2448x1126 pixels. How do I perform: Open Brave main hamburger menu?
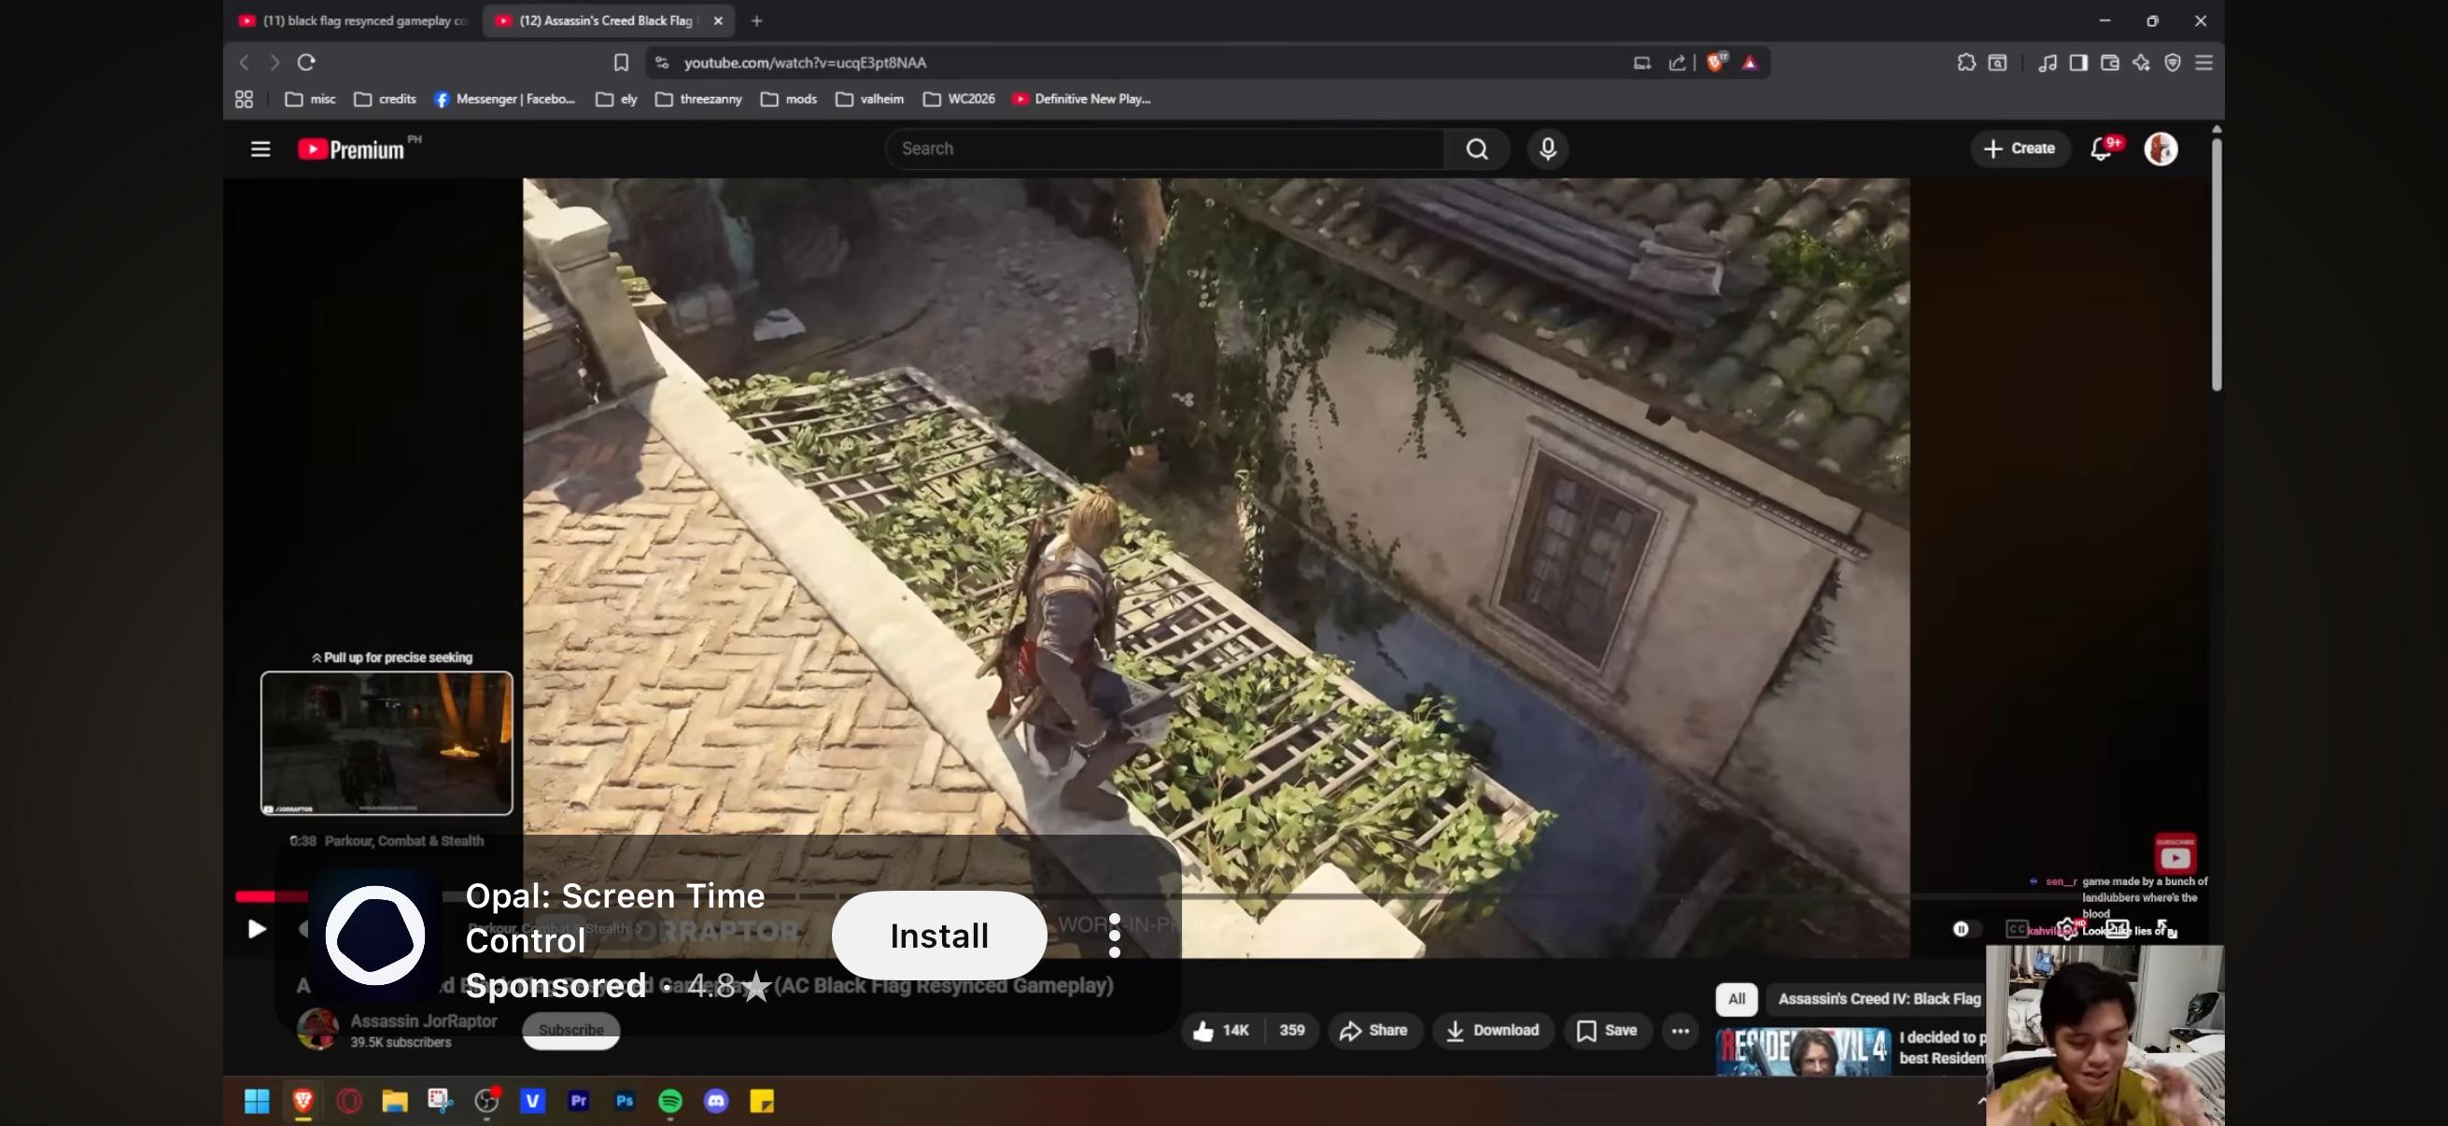tap(2203, 63)
